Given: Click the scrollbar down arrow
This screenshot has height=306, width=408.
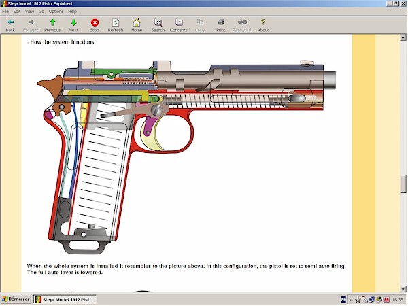Looking at the screenshot, I should [x=403, y=289].
